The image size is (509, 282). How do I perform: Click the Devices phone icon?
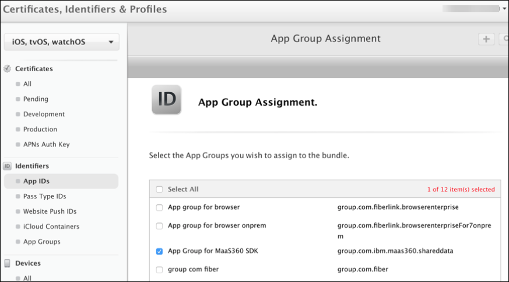pos(7,263)
